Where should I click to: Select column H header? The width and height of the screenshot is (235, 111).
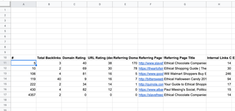tap(219, 5)
